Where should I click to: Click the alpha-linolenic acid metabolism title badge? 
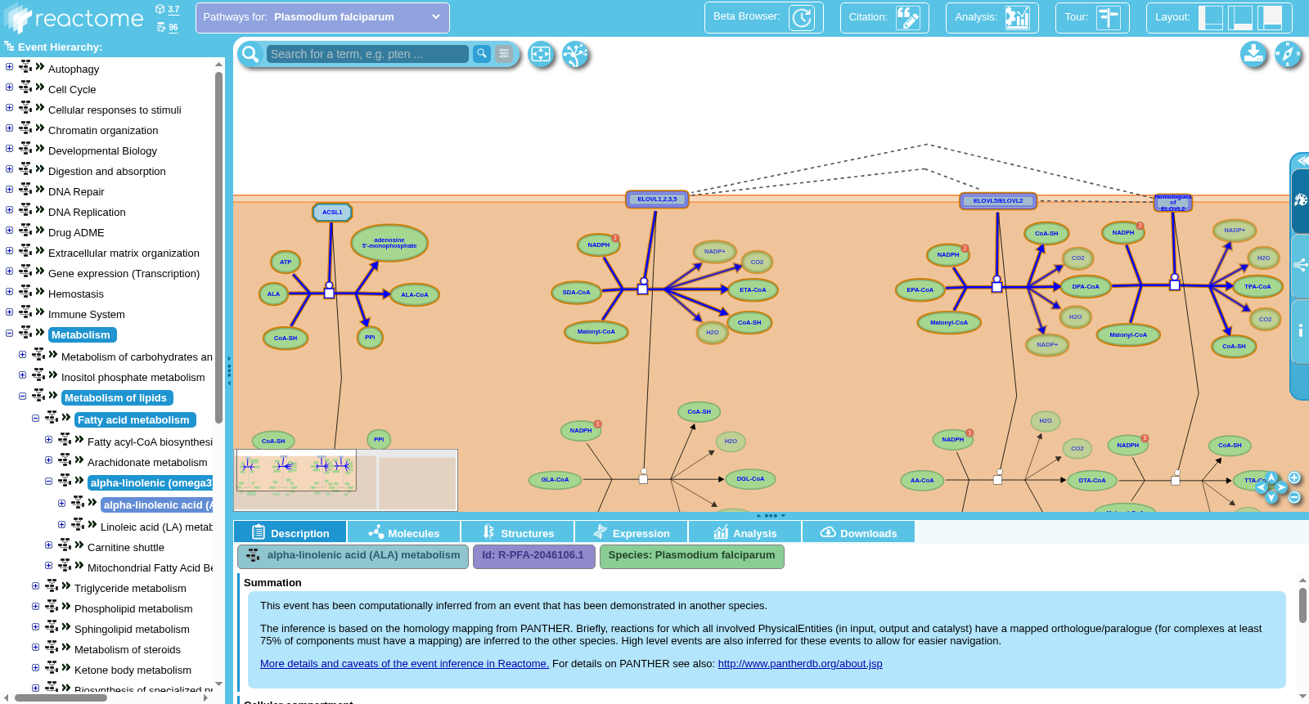click(x=353, y=555)
